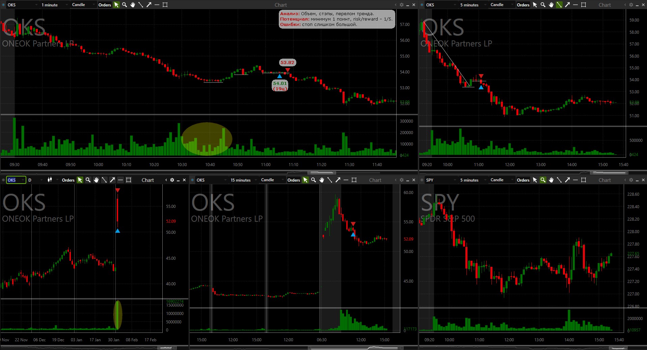Viewport: 647px width, 350px height.
Task: Activate zoom tool in OKS 1 minute chart
Action: coord(125,5)
